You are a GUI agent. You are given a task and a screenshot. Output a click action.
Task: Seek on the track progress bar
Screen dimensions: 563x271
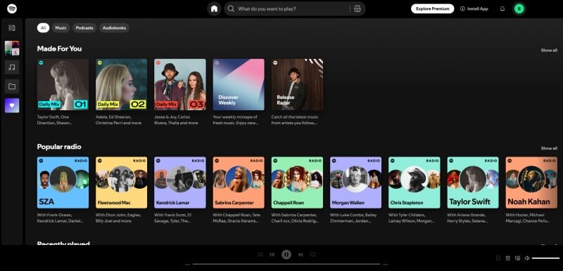pos(286,264)
